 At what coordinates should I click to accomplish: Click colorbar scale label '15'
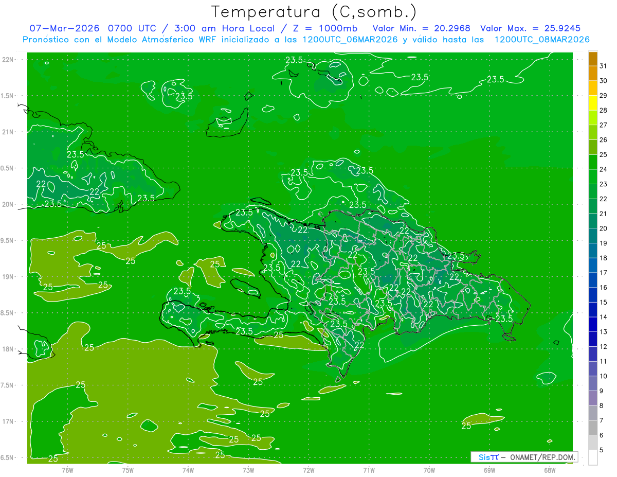[604, 303]
